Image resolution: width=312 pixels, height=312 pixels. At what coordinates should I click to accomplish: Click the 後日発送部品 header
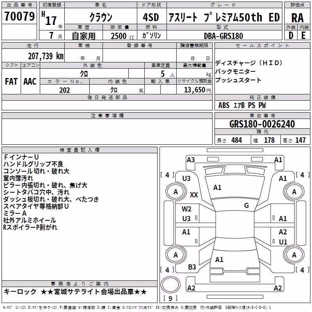tap(107, 97)
